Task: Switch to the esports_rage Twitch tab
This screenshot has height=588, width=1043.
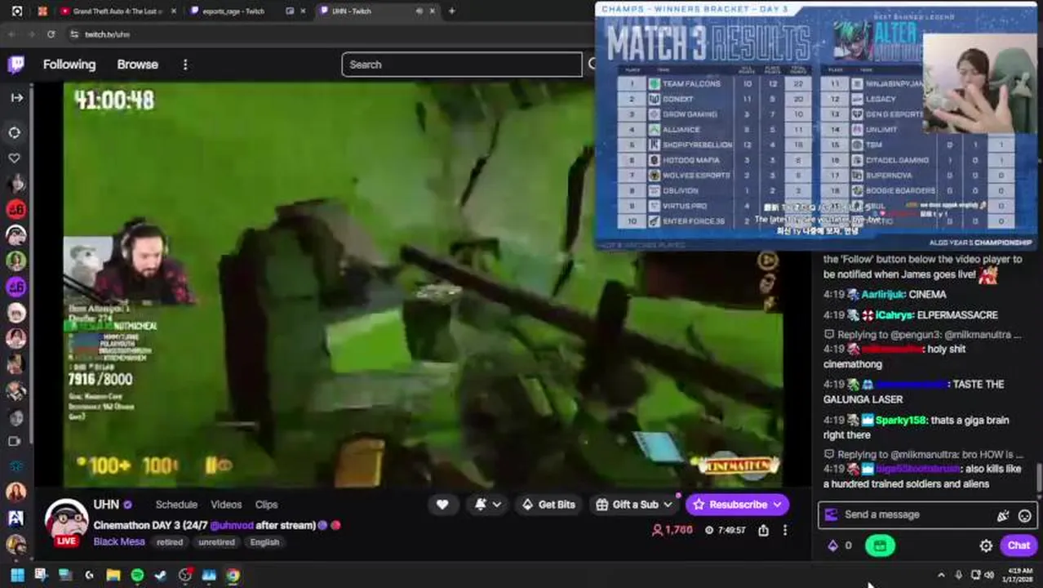Action: click(x=233, y=11)
